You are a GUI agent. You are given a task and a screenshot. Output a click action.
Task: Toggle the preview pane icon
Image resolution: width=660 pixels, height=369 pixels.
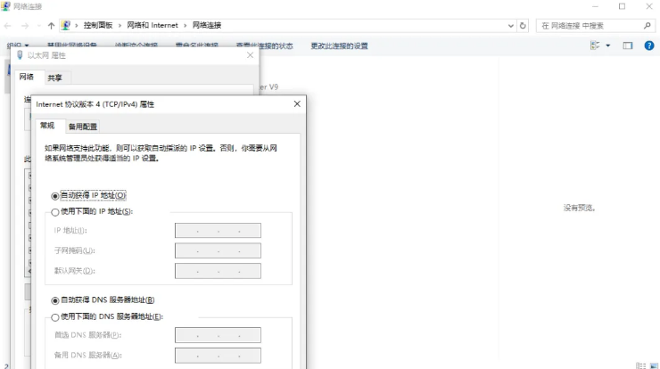pyautogui.click(x=627, y=45)
